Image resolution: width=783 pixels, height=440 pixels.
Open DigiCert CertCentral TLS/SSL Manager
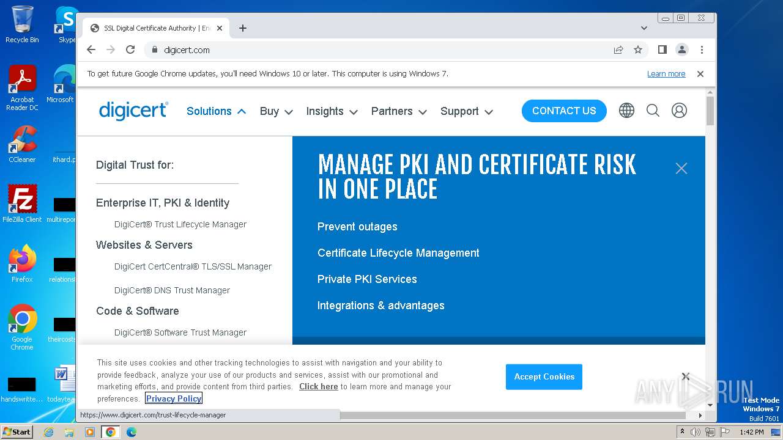coord(193,266)
